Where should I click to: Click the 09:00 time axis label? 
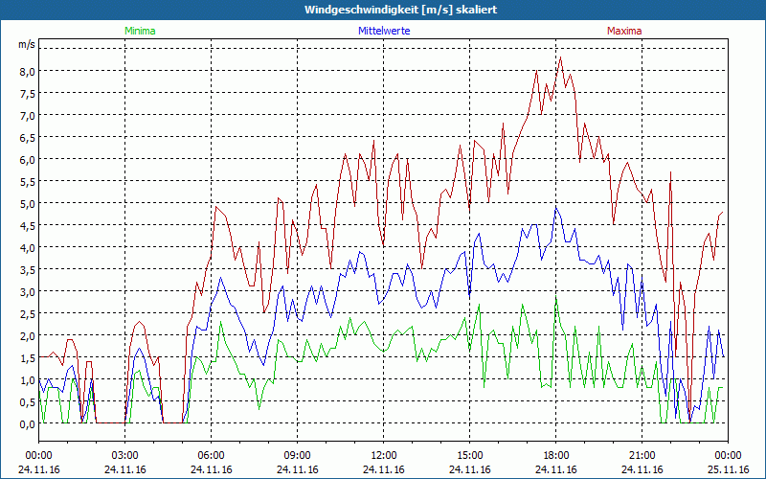click(297, 456)
